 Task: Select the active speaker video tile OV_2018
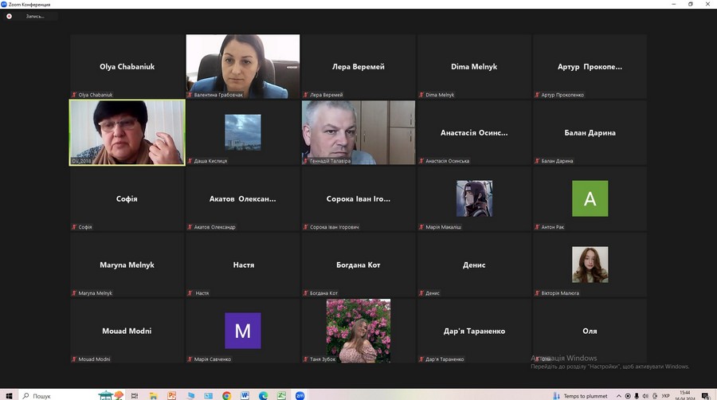[127, 132]
